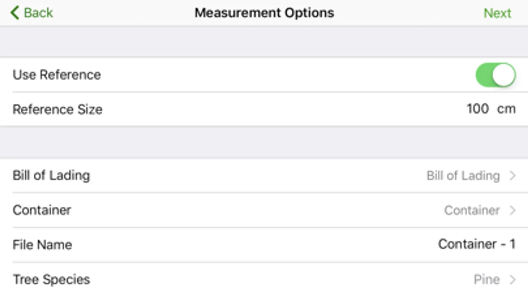Tap Next to continue
528x297 pixels.
tap(497, 13)
